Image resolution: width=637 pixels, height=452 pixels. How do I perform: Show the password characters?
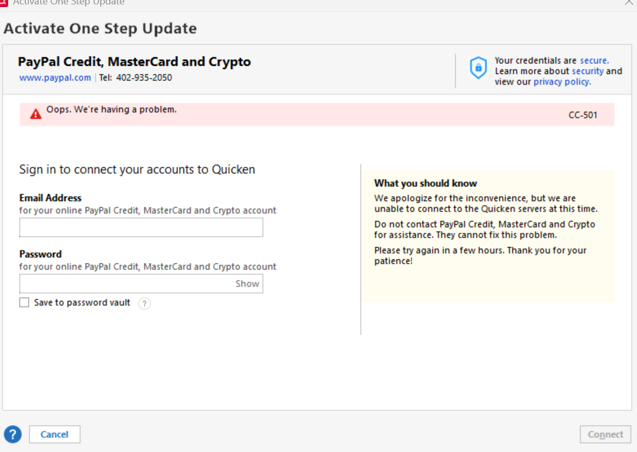[247, 284]
